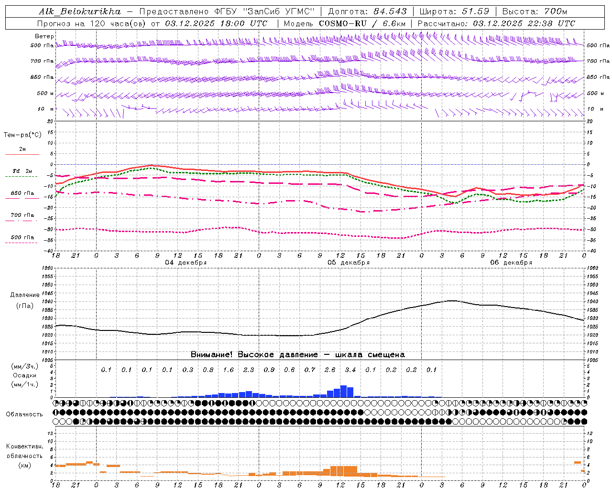The width and height of the screenshot is (612, 489).
Task: Click the Td 2м legend entry
Action: tap(22, 171)
